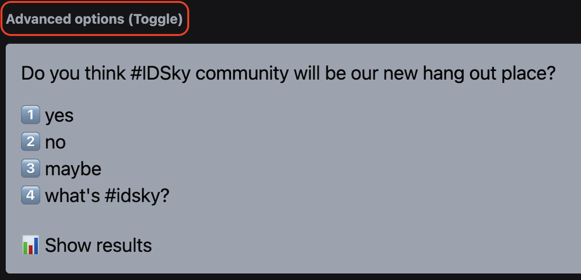Choose the "maybe" poll answer
Viewport: 581px width, 280px height.
[73, 169]
